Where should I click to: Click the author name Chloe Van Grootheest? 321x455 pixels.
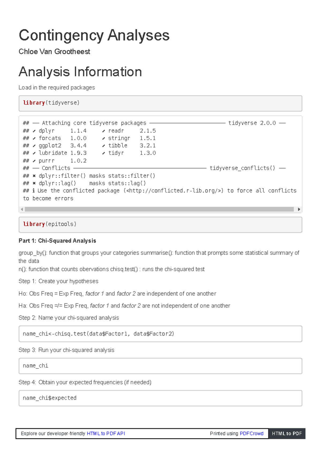(x=54, y=52)
